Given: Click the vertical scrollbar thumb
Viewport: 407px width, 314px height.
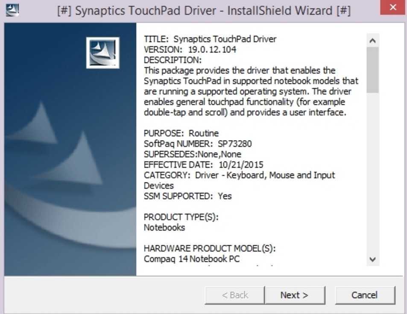Looking at the screenshot, I should [x=373, y=70].
